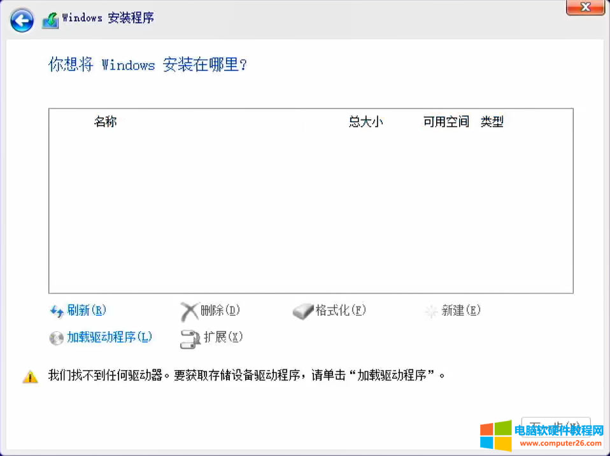
Task: Refresh the drive list via 刷新(R) link
Action: 87,310
